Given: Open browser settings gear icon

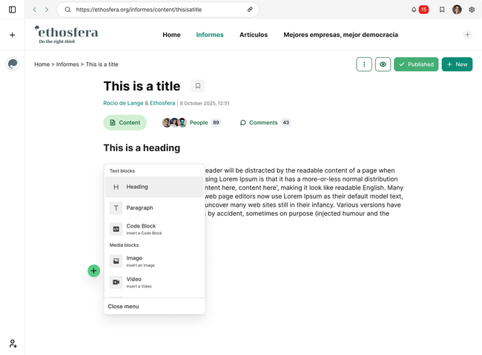Looking at the screenshot, I should 472,10.
